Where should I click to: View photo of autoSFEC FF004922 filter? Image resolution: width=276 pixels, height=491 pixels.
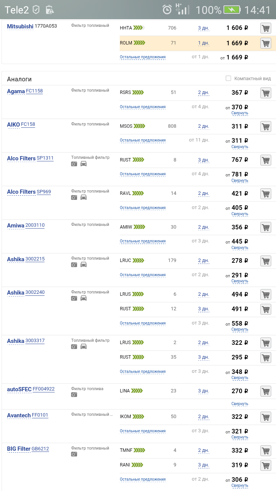coord(74,395)
